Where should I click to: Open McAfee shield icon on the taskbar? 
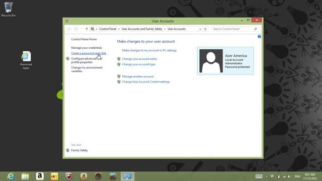[69, 176]
